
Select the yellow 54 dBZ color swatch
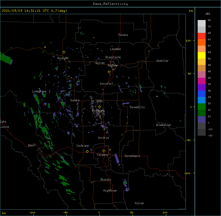[x=202, y=55]
